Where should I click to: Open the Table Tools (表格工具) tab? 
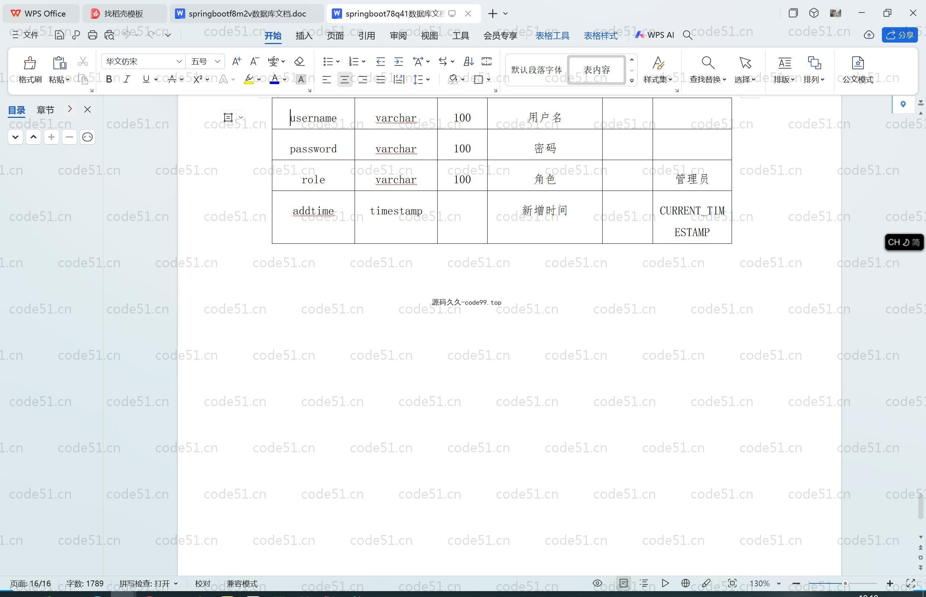(x=552, y=36)
